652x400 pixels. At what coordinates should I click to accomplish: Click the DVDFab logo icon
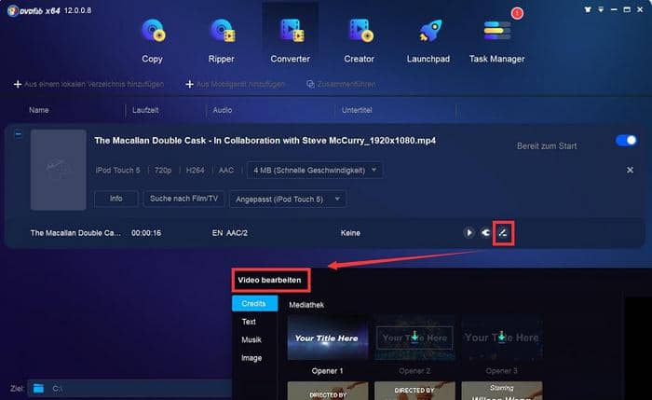tap(12, 11)
